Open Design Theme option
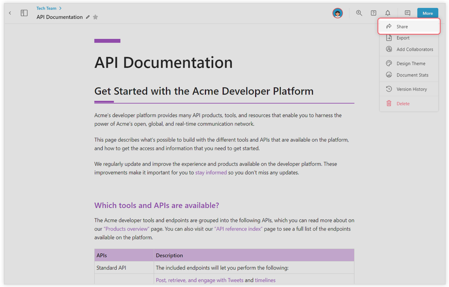The image size is (449, 287). [409, 63]
